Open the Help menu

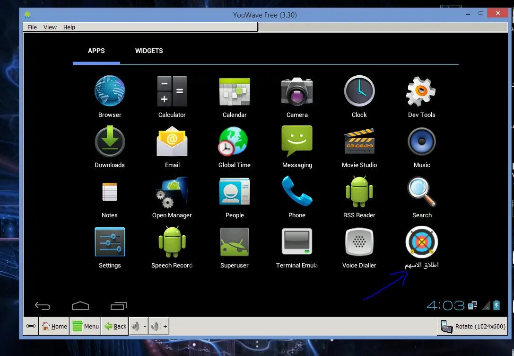pos(69,27)
